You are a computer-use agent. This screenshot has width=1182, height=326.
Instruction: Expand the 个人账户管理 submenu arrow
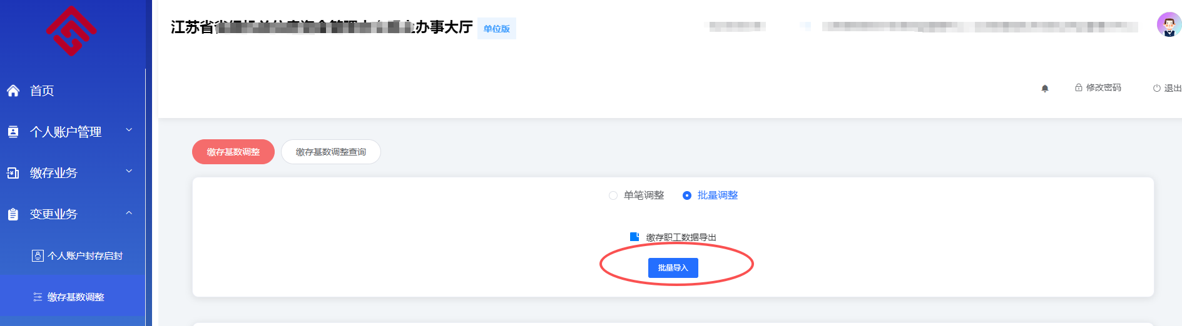pyautogui.click(x=129, y=131)
